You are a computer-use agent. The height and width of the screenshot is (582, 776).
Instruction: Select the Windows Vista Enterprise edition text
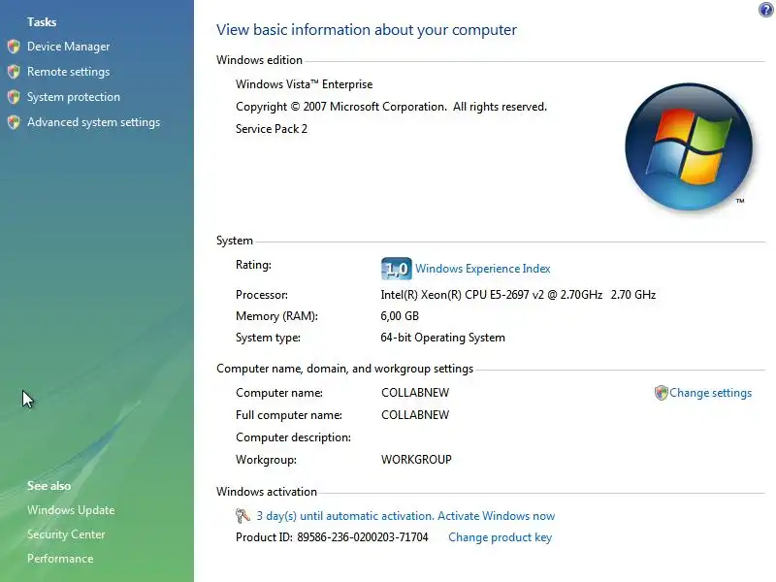click(x=304, y=84)
